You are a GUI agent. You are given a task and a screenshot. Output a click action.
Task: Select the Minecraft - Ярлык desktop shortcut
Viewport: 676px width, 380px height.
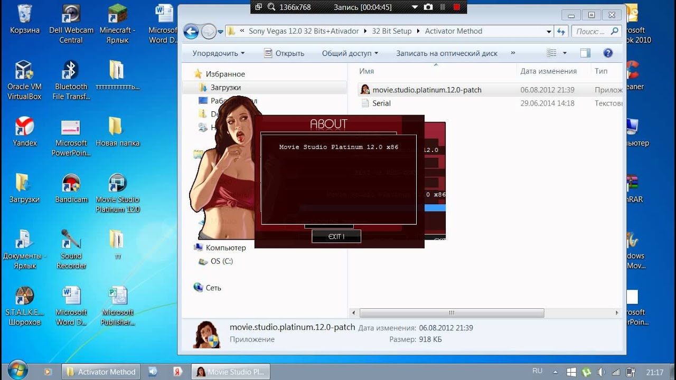tap(117, 24)
